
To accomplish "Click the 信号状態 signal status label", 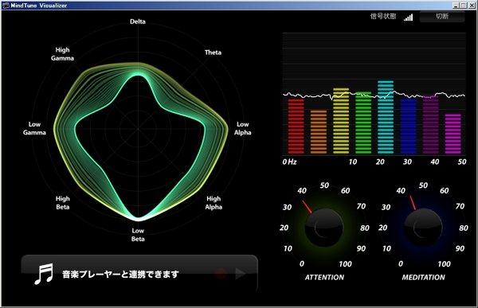I will click(383, 16).
